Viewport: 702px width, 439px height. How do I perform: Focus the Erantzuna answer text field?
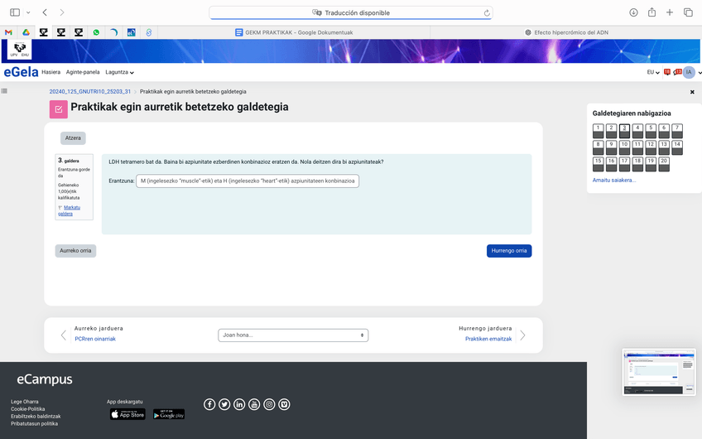click(248, 181)
